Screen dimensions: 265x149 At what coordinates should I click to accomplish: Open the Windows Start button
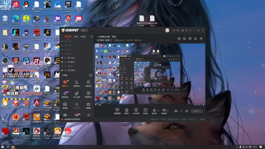2,147
